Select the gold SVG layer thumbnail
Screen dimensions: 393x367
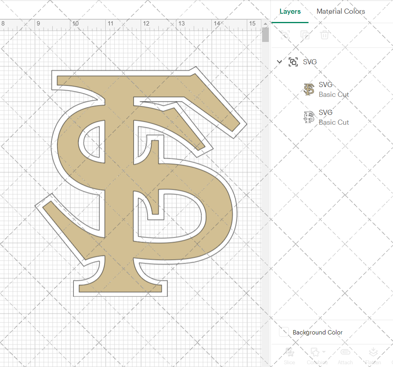(309, 89)
